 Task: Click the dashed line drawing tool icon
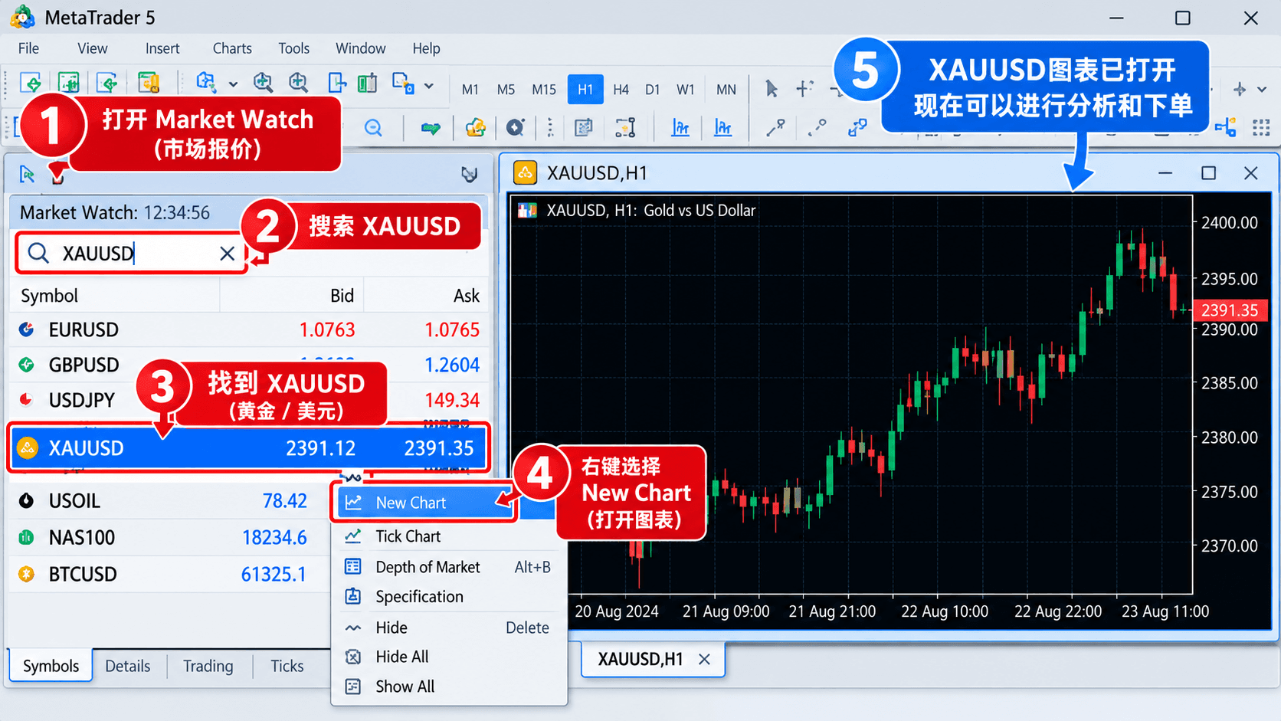817,127
